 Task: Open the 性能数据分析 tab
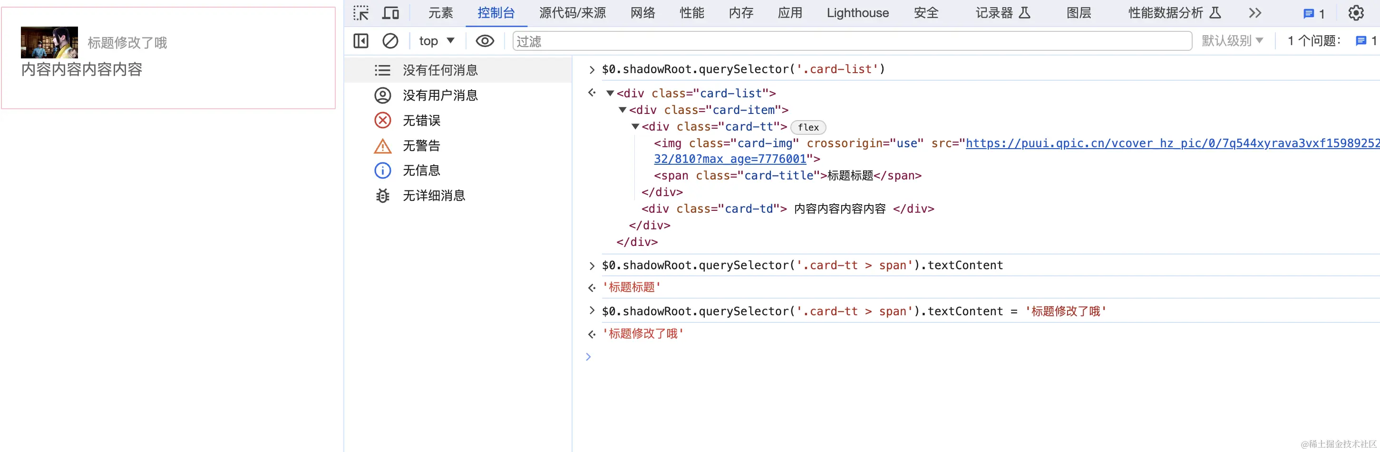(x=1175, y=13)
